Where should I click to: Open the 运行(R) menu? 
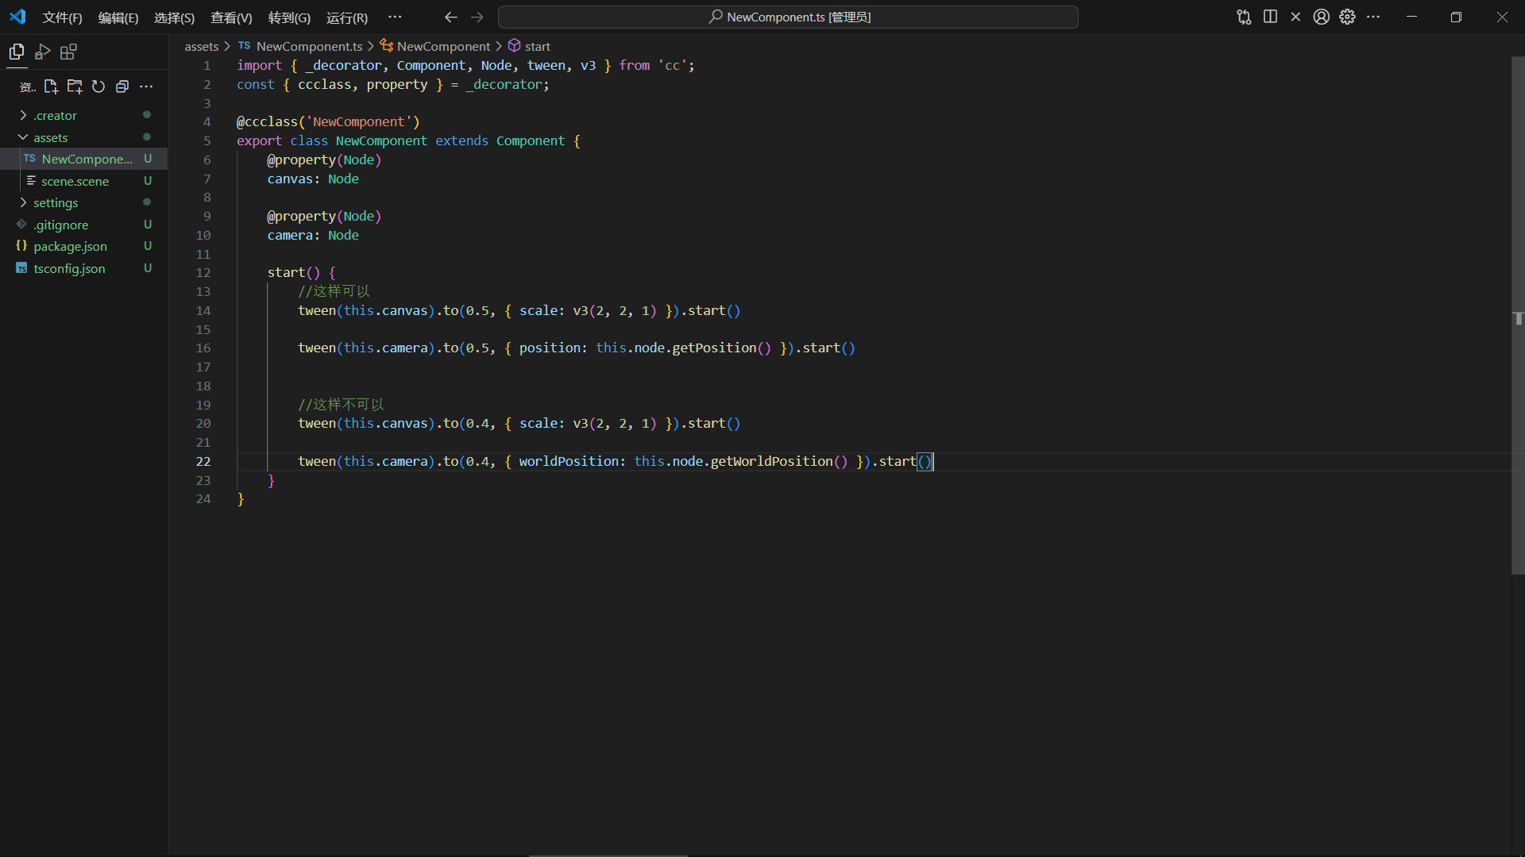(346, 17)
